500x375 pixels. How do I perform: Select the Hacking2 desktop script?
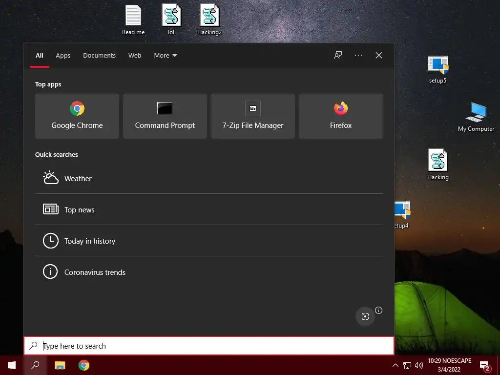click(x=209, y=20)
